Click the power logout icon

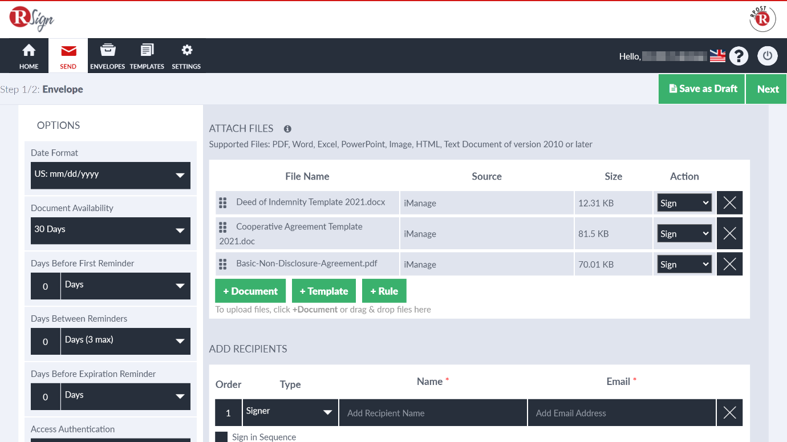coord(767,56)
